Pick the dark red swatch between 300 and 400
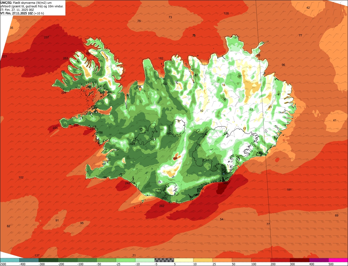 300,260
